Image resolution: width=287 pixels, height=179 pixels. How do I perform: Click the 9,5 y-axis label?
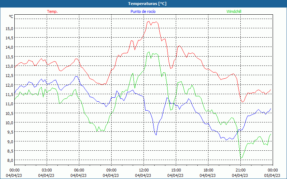[x=10, y=132]
